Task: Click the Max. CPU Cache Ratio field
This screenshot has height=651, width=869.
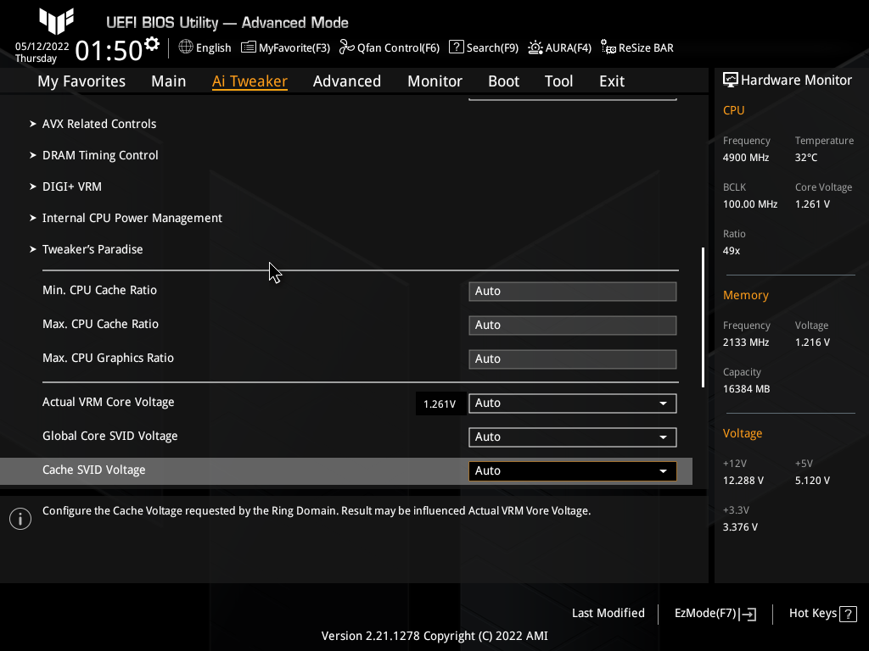Action: [573, 325]
